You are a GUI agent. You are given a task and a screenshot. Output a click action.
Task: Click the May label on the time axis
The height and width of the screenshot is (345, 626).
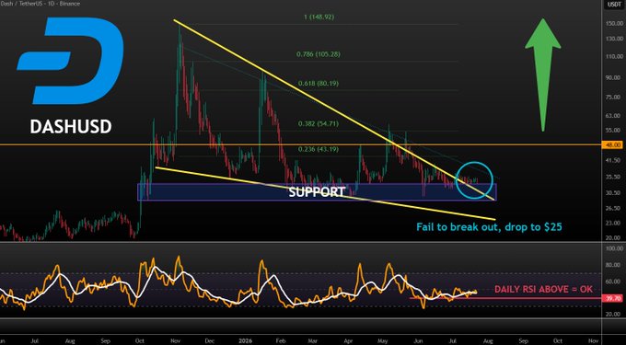[383, 341]
